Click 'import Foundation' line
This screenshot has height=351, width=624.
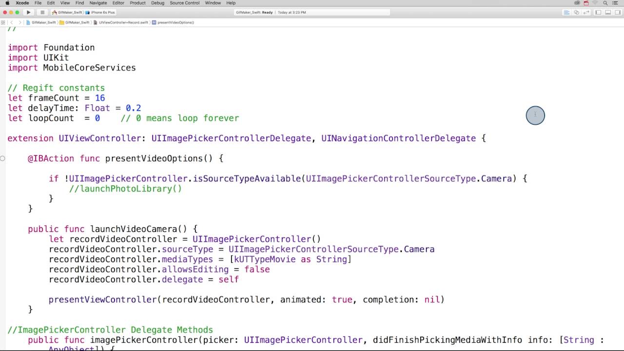pyautogui.click(x=51, y=48)
